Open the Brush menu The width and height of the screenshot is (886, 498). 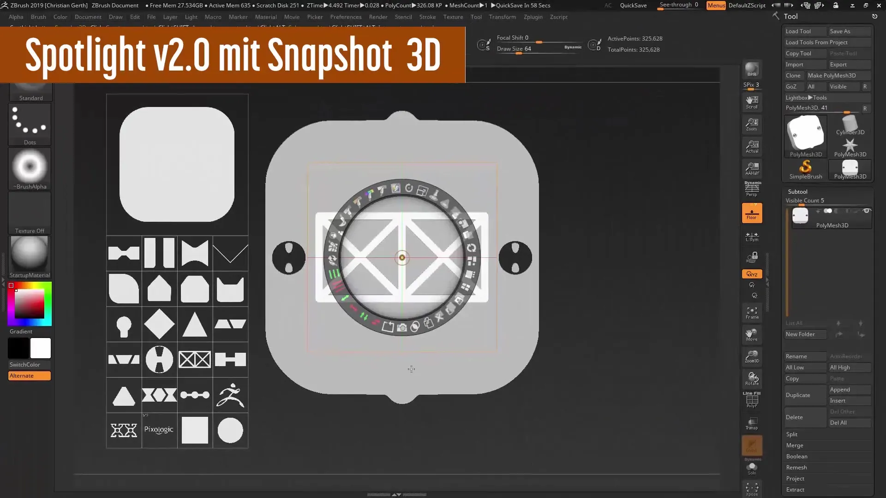click(38, 17)
